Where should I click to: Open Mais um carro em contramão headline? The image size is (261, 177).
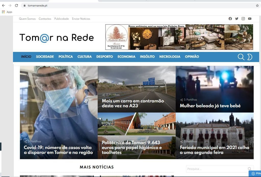coord(133,103)
